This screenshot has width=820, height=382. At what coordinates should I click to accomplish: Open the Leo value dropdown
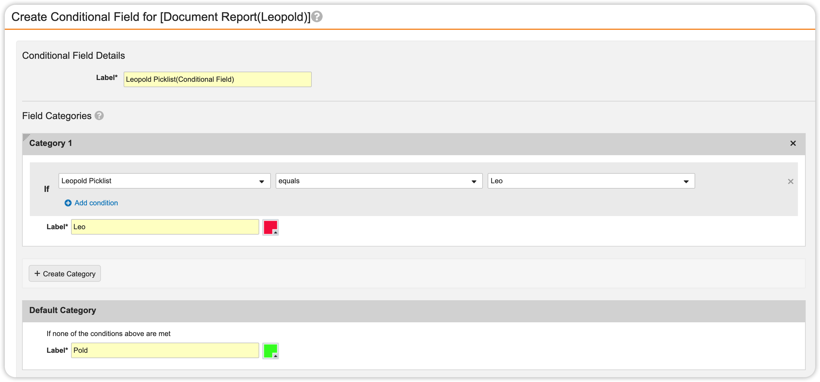click(591, 181)
